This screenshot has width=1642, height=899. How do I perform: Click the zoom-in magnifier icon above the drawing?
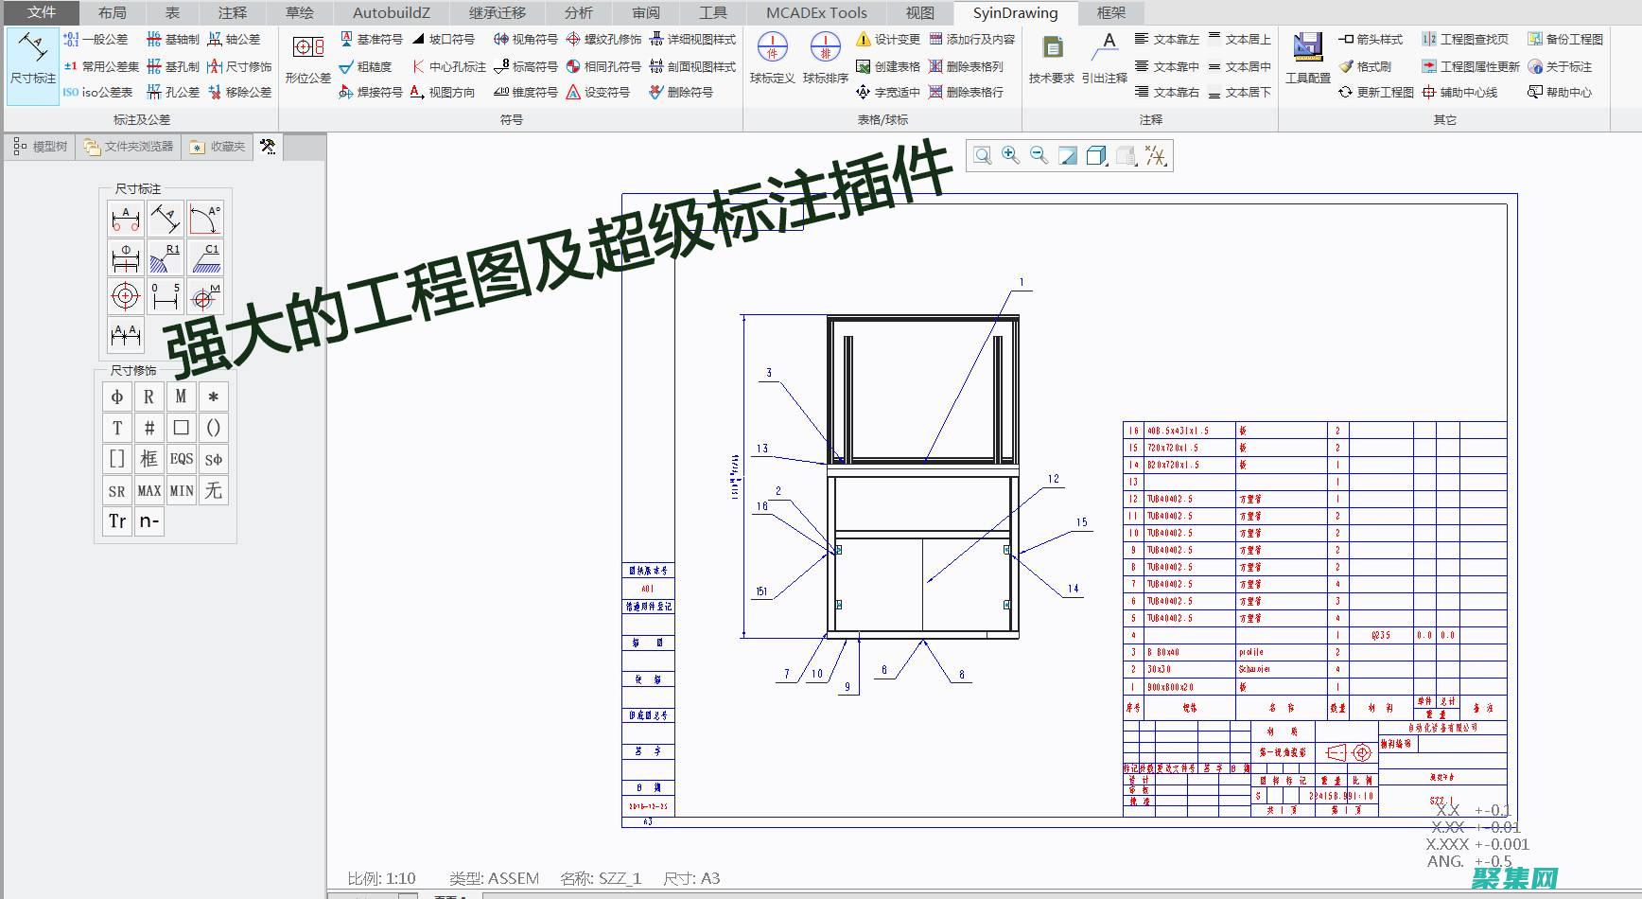1009,155
